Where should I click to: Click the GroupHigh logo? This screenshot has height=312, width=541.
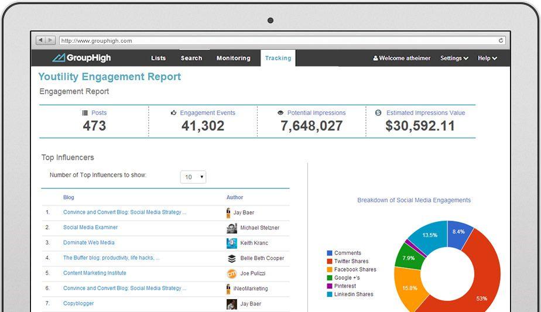click(82, 57)
